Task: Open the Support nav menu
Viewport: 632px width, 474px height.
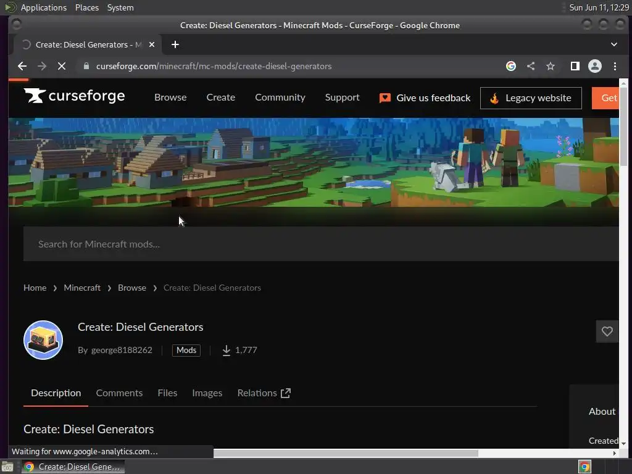Action: [x=342, y=98]
